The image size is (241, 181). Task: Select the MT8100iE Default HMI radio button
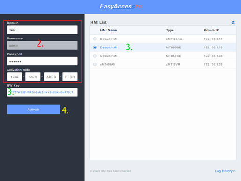(x=95, y=47)
